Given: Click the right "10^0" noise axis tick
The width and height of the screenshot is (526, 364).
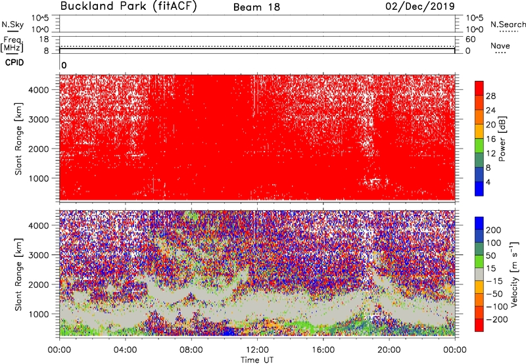Looking at the screenshot, I should (474, 30).
